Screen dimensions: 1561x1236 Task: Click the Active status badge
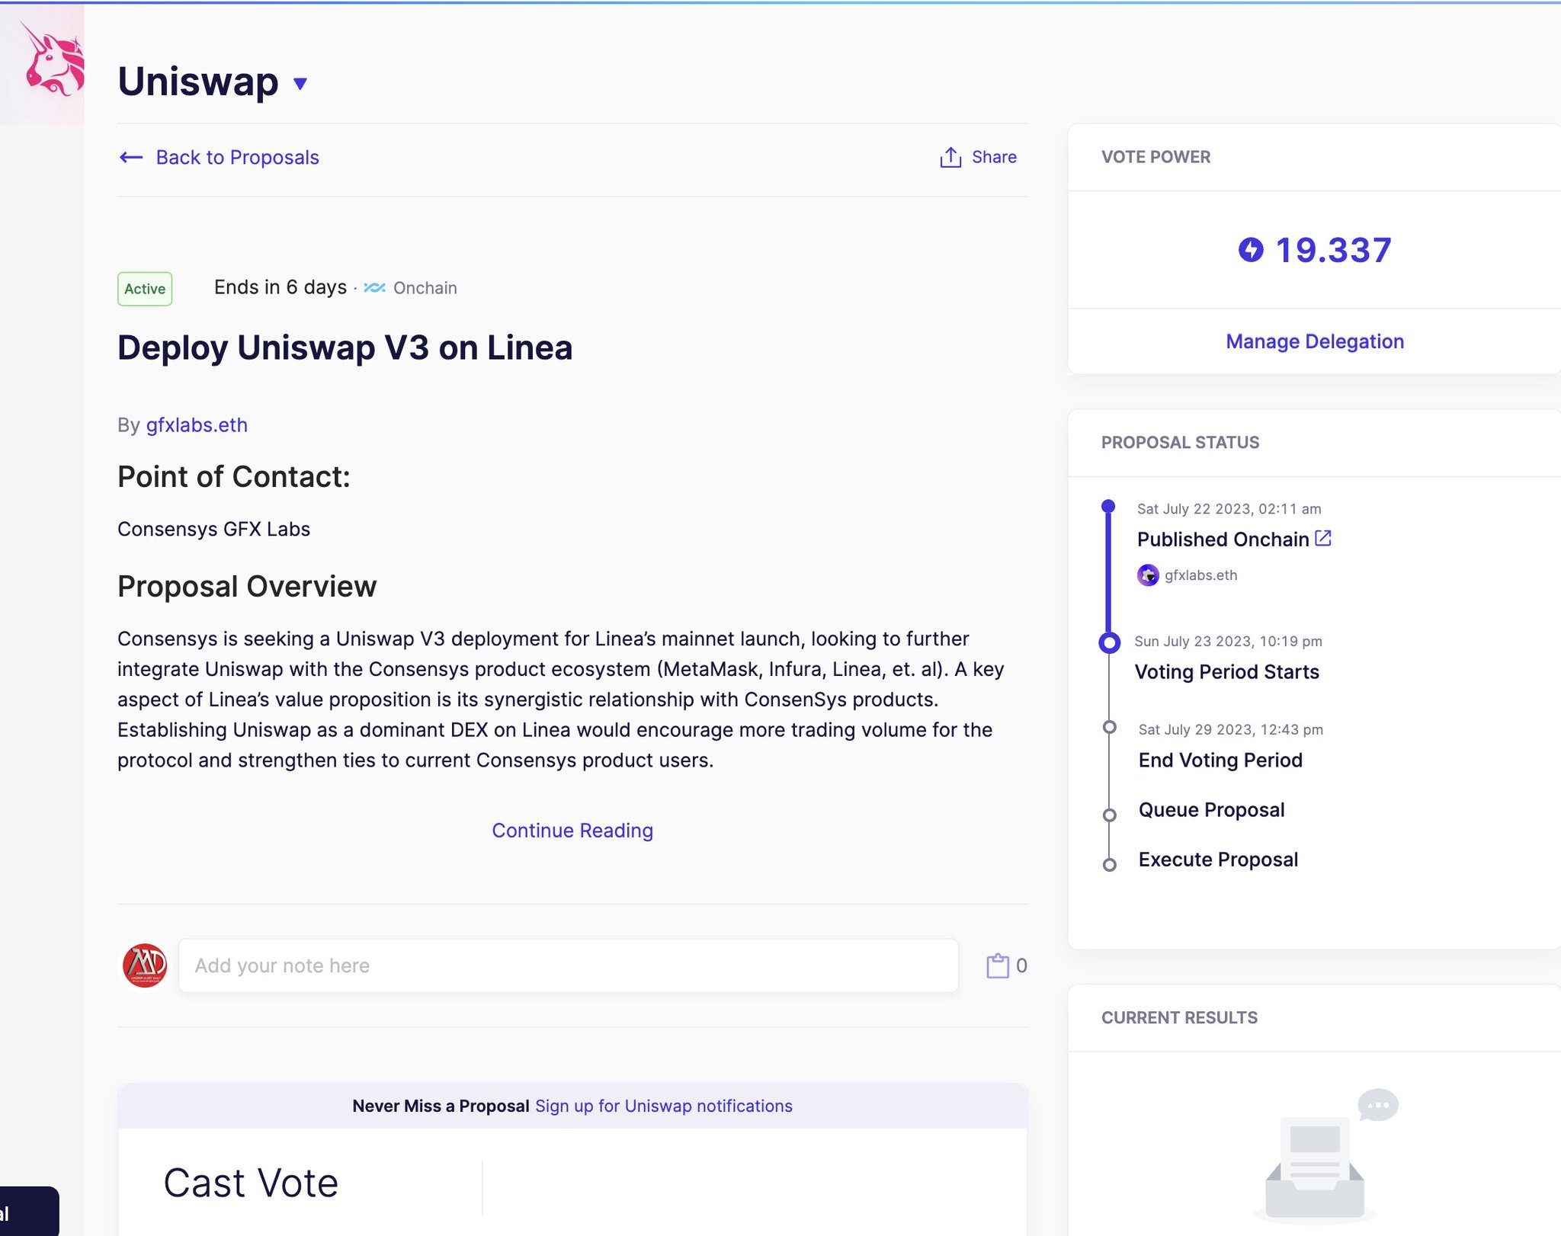pos(145,289)
